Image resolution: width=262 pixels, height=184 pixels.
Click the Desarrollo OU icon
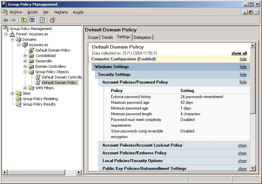tap(31, 61)
